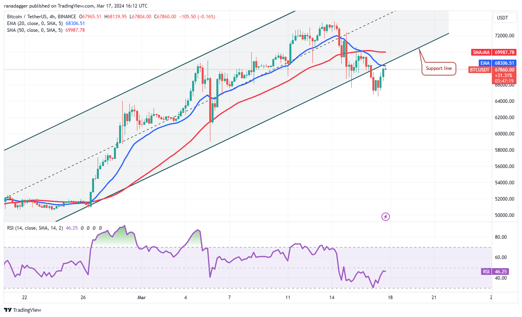Select the Support line annotation label
This screenshot has width=522, height=317.
tap(439, 68)
